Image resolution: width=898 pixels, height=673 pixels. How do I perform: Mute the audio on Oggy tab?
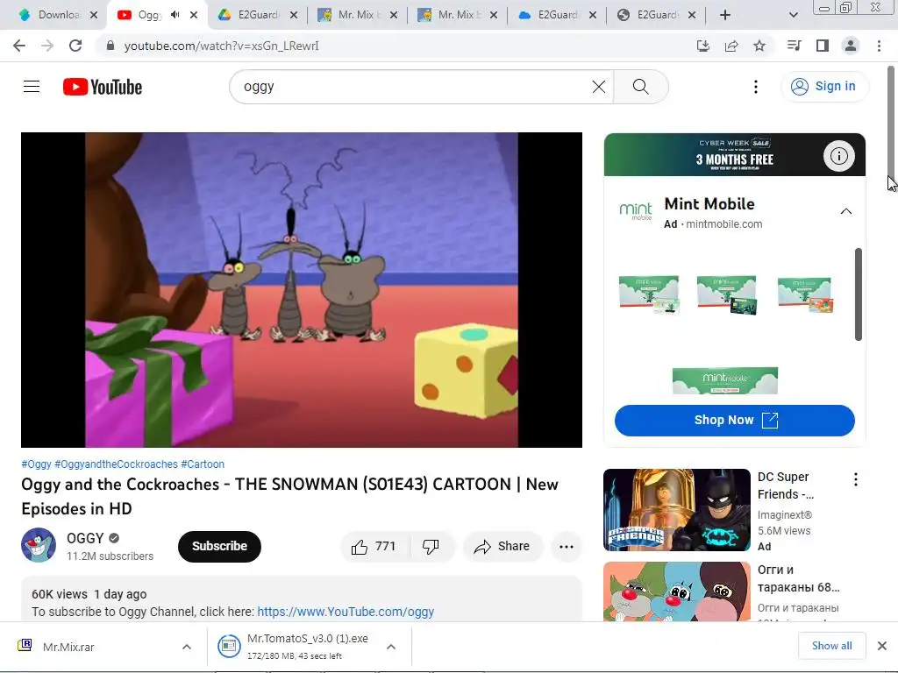pos(175,15)
